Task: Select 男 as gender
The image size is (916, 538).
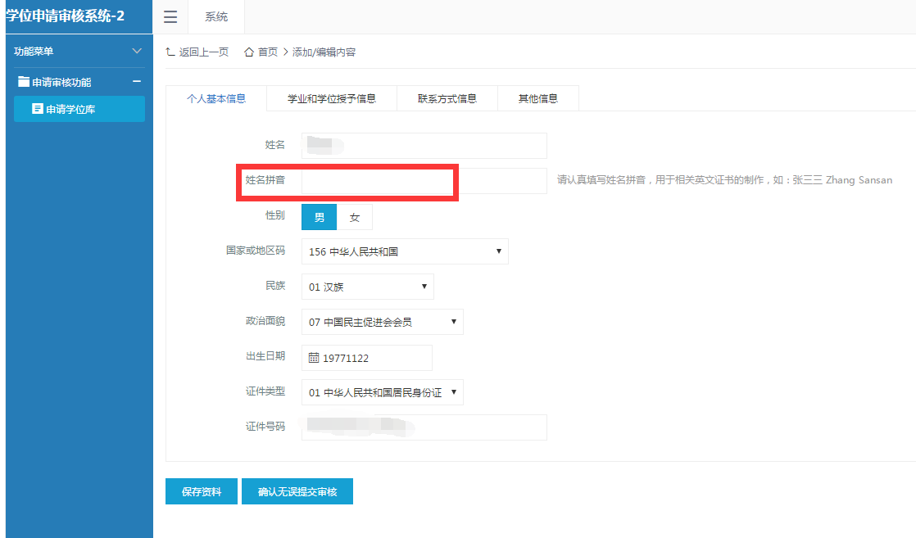Action: (x=319, y=216)
